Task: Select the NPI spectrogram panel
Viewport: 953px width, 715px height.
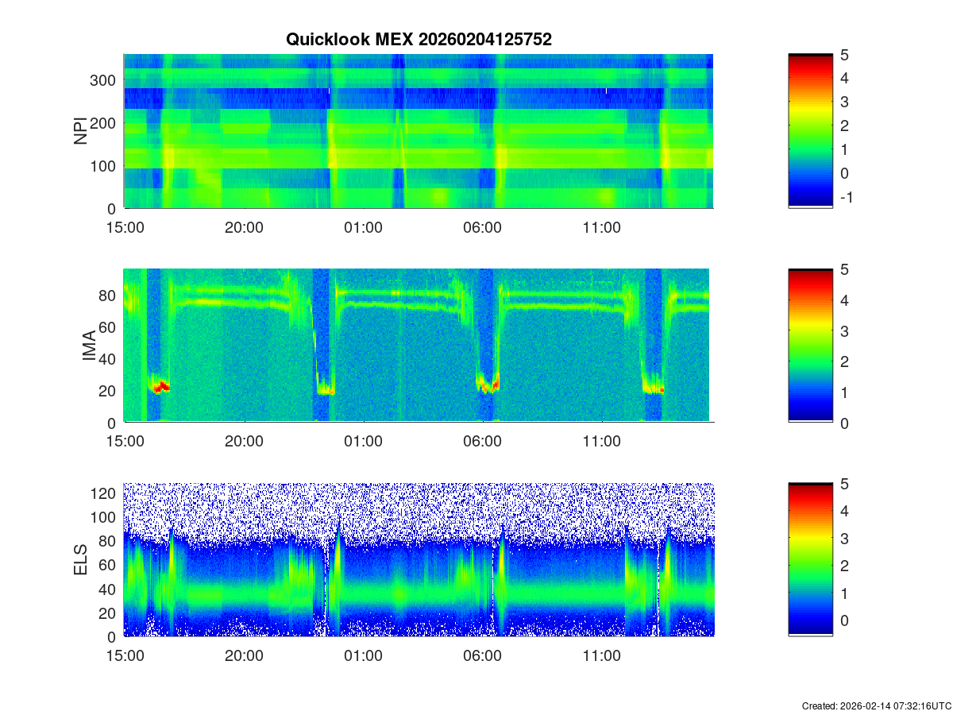Action: point(419,131)
